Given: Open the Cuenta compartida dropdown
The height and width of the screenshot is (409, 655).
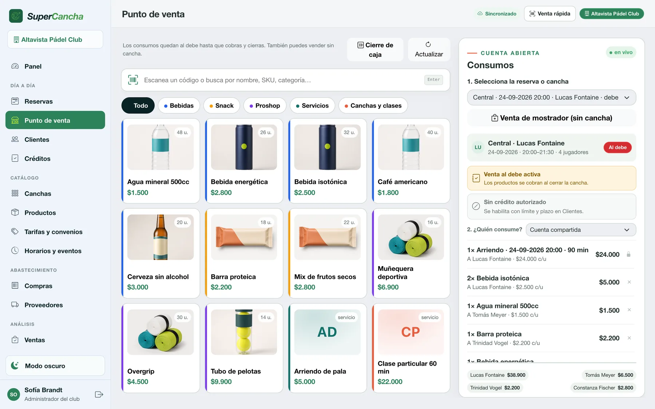Looking at the screenshot, I should 581,230.
